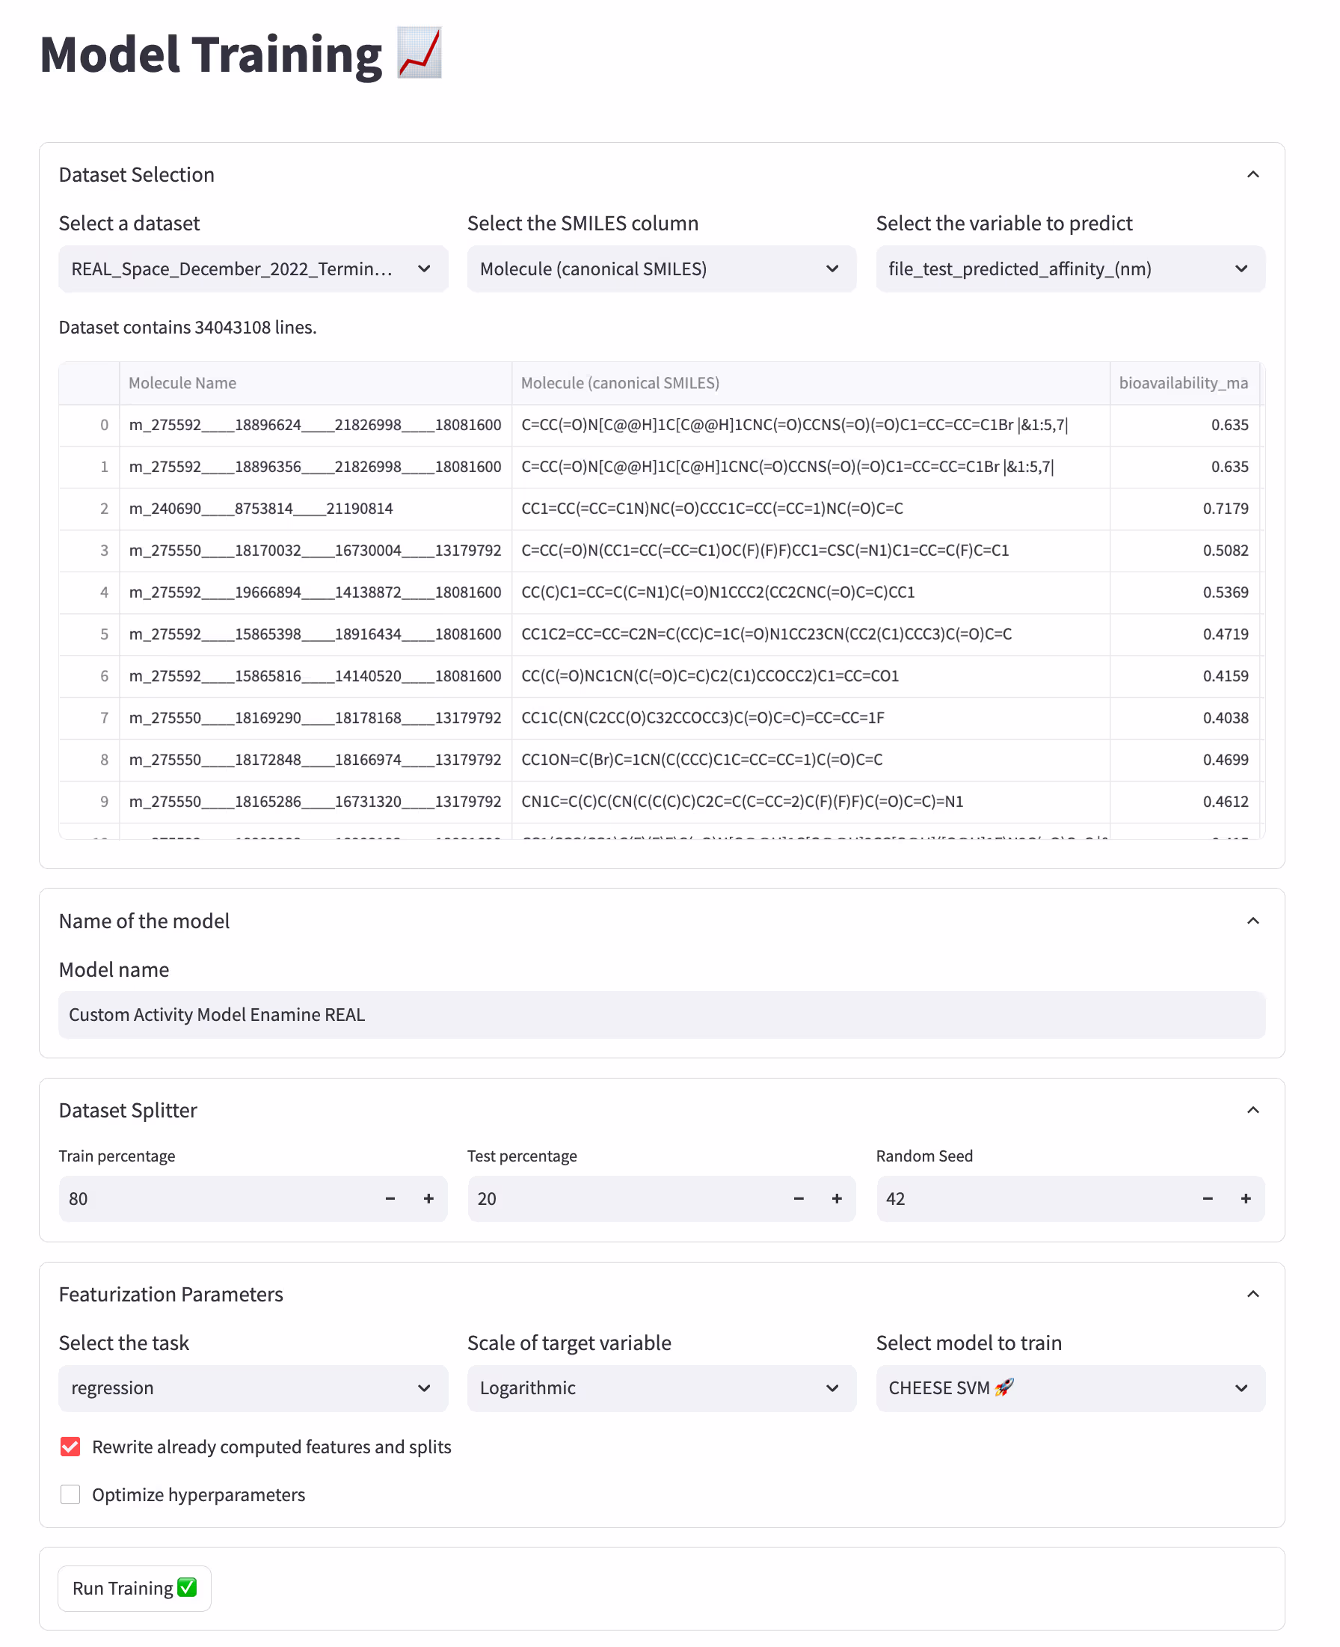Collapse the Featurization Parameters section

1253,1293
